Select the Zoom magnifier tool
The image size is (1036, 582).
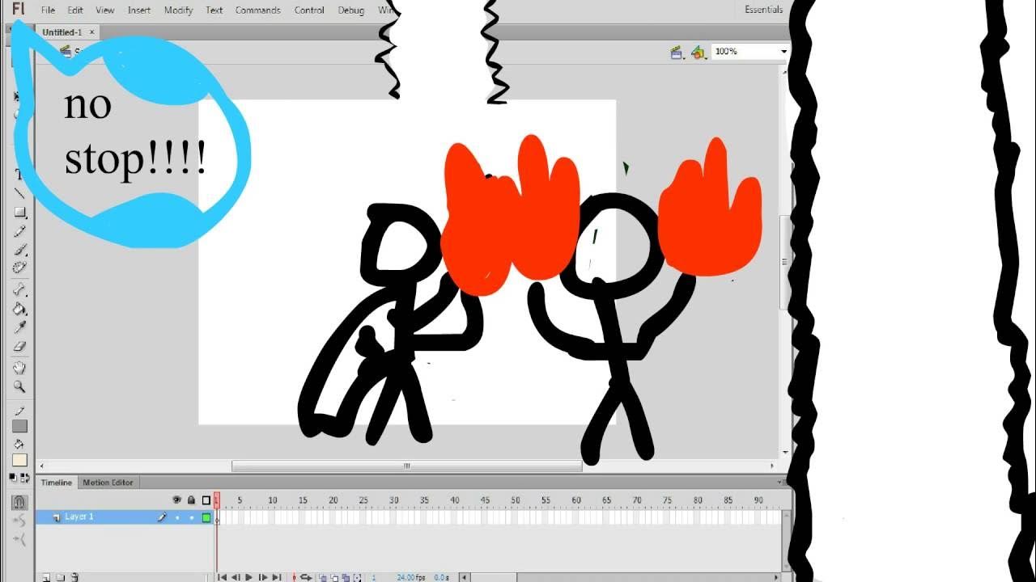(19, 386)
